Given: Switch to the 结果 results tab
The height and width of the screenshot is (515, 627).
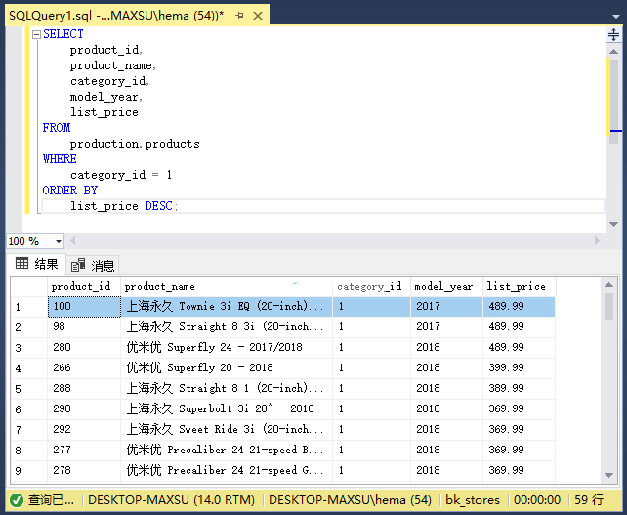Looking at the screenshot, I should coord(36,264).
